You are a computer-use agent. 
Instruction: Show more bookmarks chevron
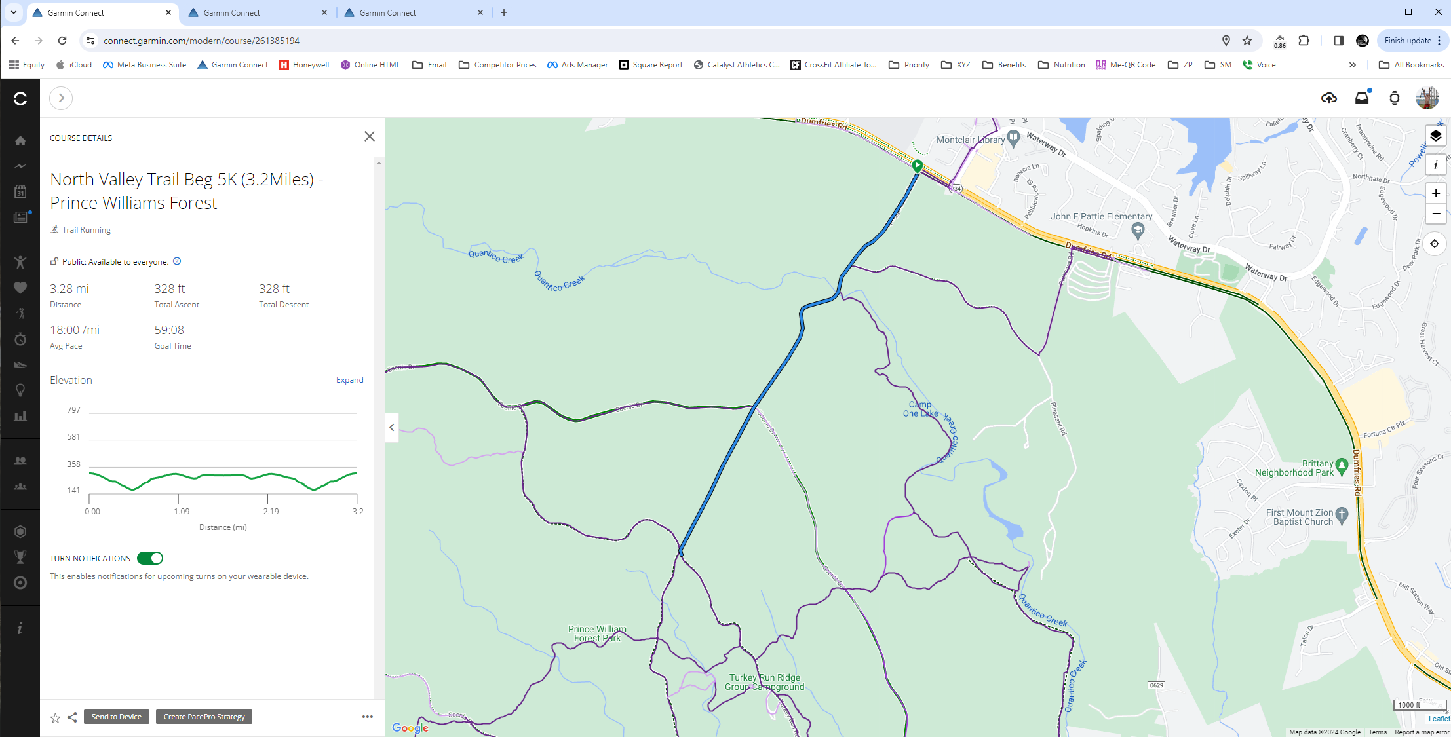(1353, 65)
